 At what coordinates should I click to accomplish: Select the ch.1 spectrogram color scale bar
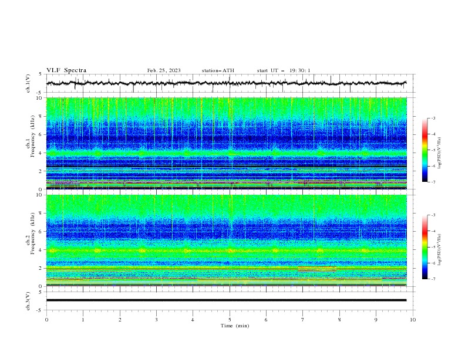(424, 150)
